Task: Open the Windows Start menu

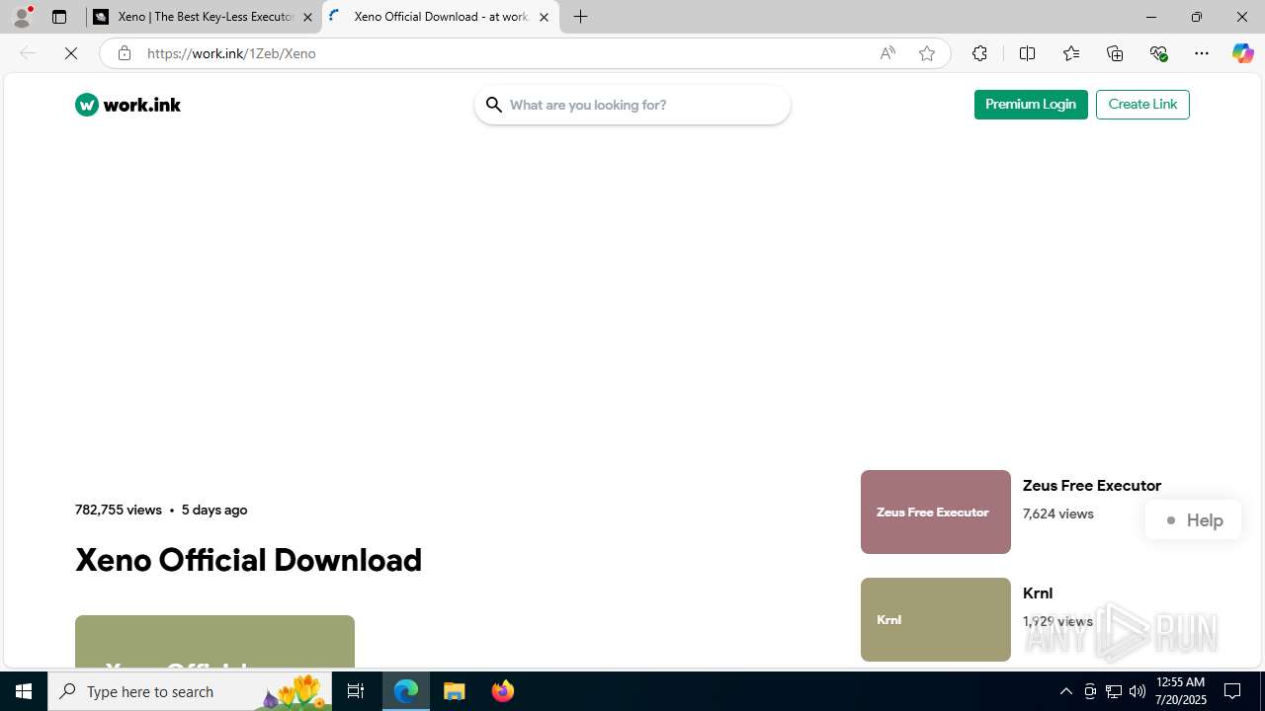Action: pos(24,691)
